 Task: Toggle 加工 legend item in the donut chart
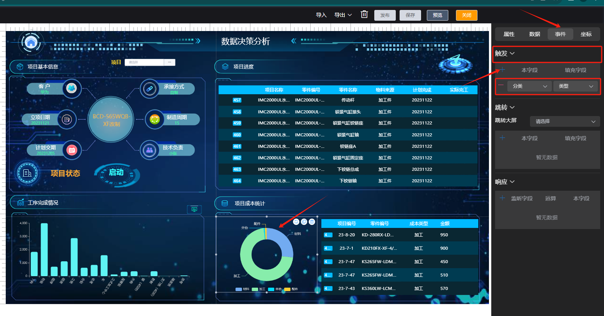259,289
